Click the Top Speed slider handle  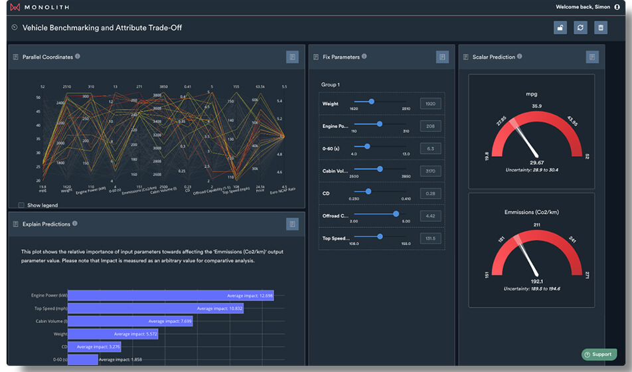(x=380, y=236)
